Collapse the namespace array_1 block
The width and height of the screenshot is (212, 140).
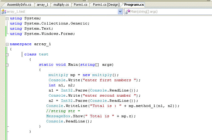[7, 44]
